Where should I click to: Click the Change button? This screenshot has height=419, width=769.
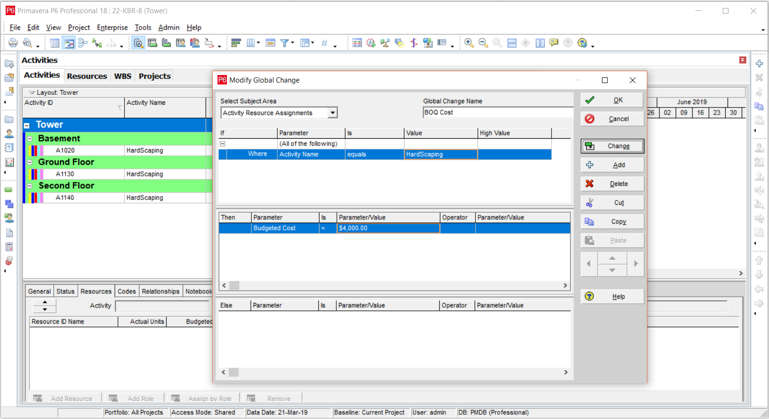(612, 146)
